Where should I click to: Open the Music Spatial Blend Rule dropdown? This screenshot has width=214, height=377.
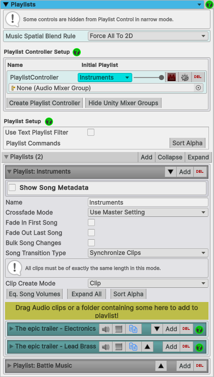pos(148,36)
